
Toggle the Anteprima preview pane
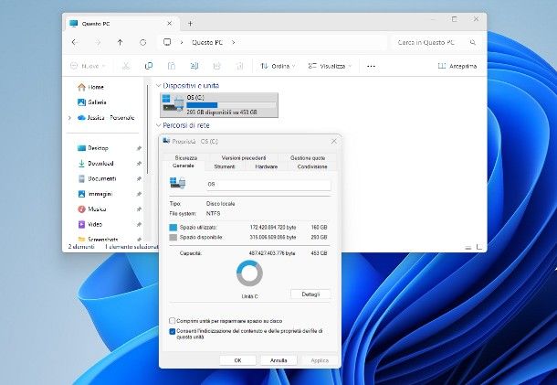click(x=457, y=66)
